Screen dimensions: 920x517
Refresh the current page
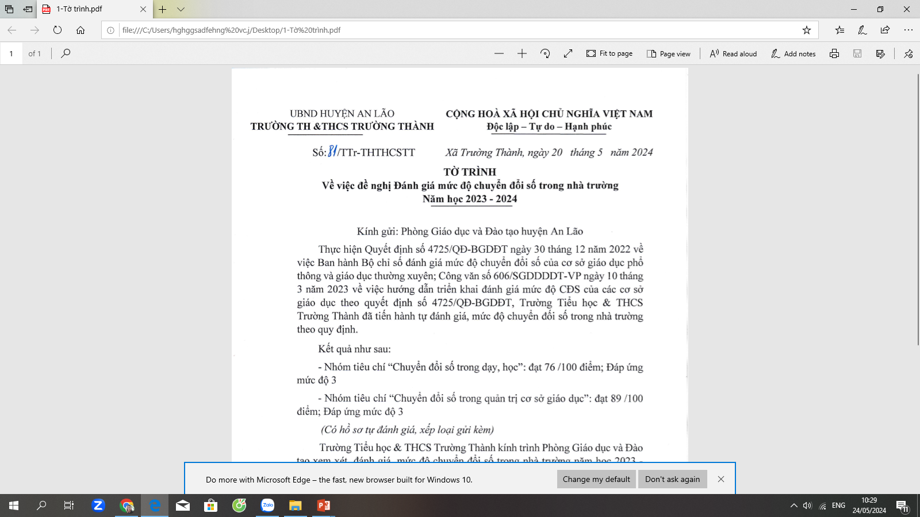click(57, 30)
